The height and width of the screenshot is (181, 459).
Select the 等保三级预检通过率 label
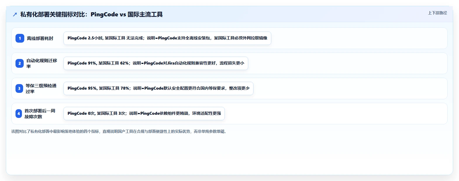[41, 88]
